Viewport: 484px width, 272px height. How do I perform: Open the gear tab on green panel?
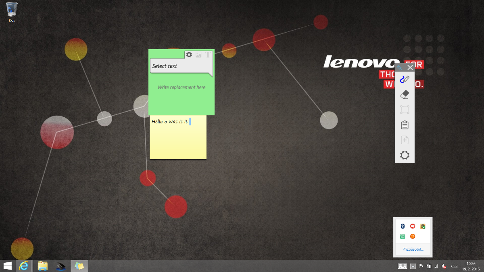pyautogui.click(x=189, y=55)
